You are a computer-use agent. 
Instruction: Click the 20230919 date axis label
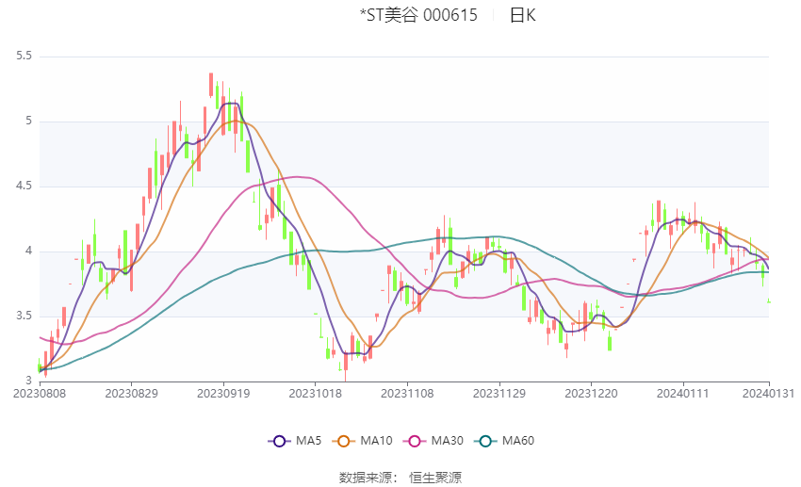[x=223, y=394]
